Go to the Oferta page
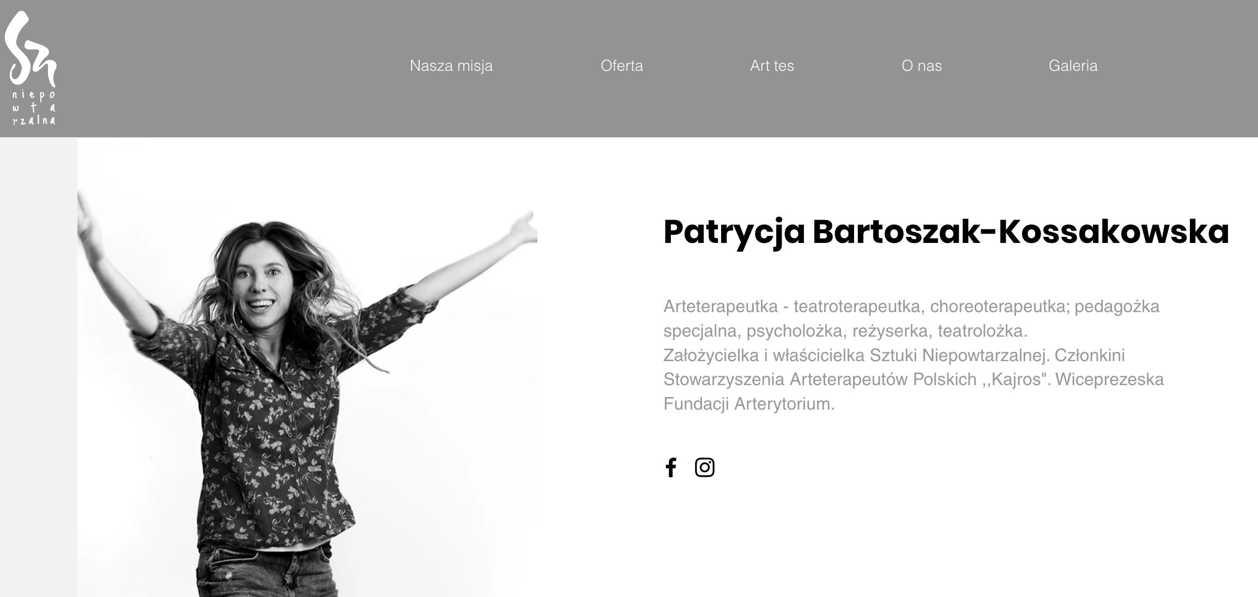 pos(622,66)
